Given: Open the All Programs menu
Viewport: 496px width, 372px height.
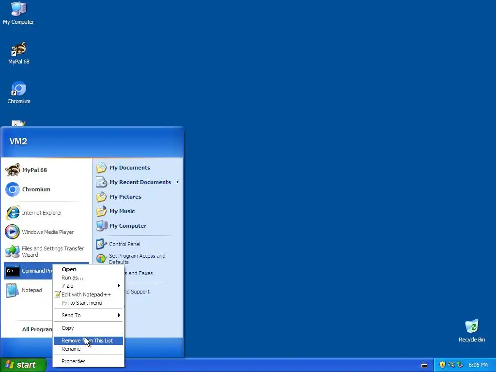Looking at the screenshot, I should (x=37, y=329).
